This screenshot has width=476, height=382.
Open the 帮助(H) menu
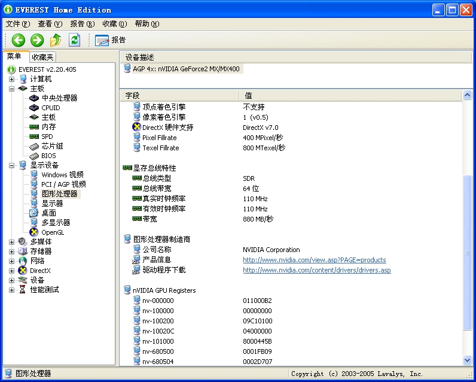pos(147,24)
